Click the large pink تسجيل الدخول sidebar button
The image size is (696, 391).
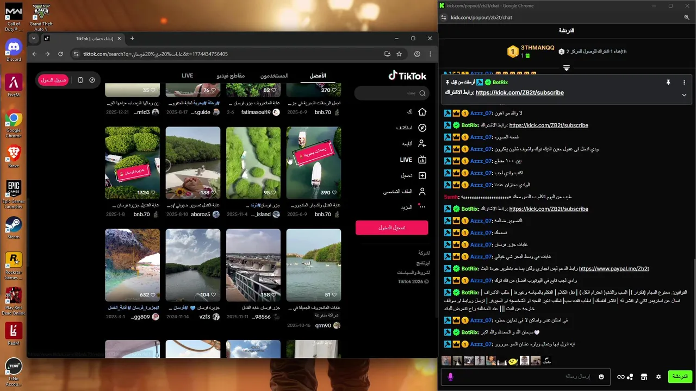[391, 228]
